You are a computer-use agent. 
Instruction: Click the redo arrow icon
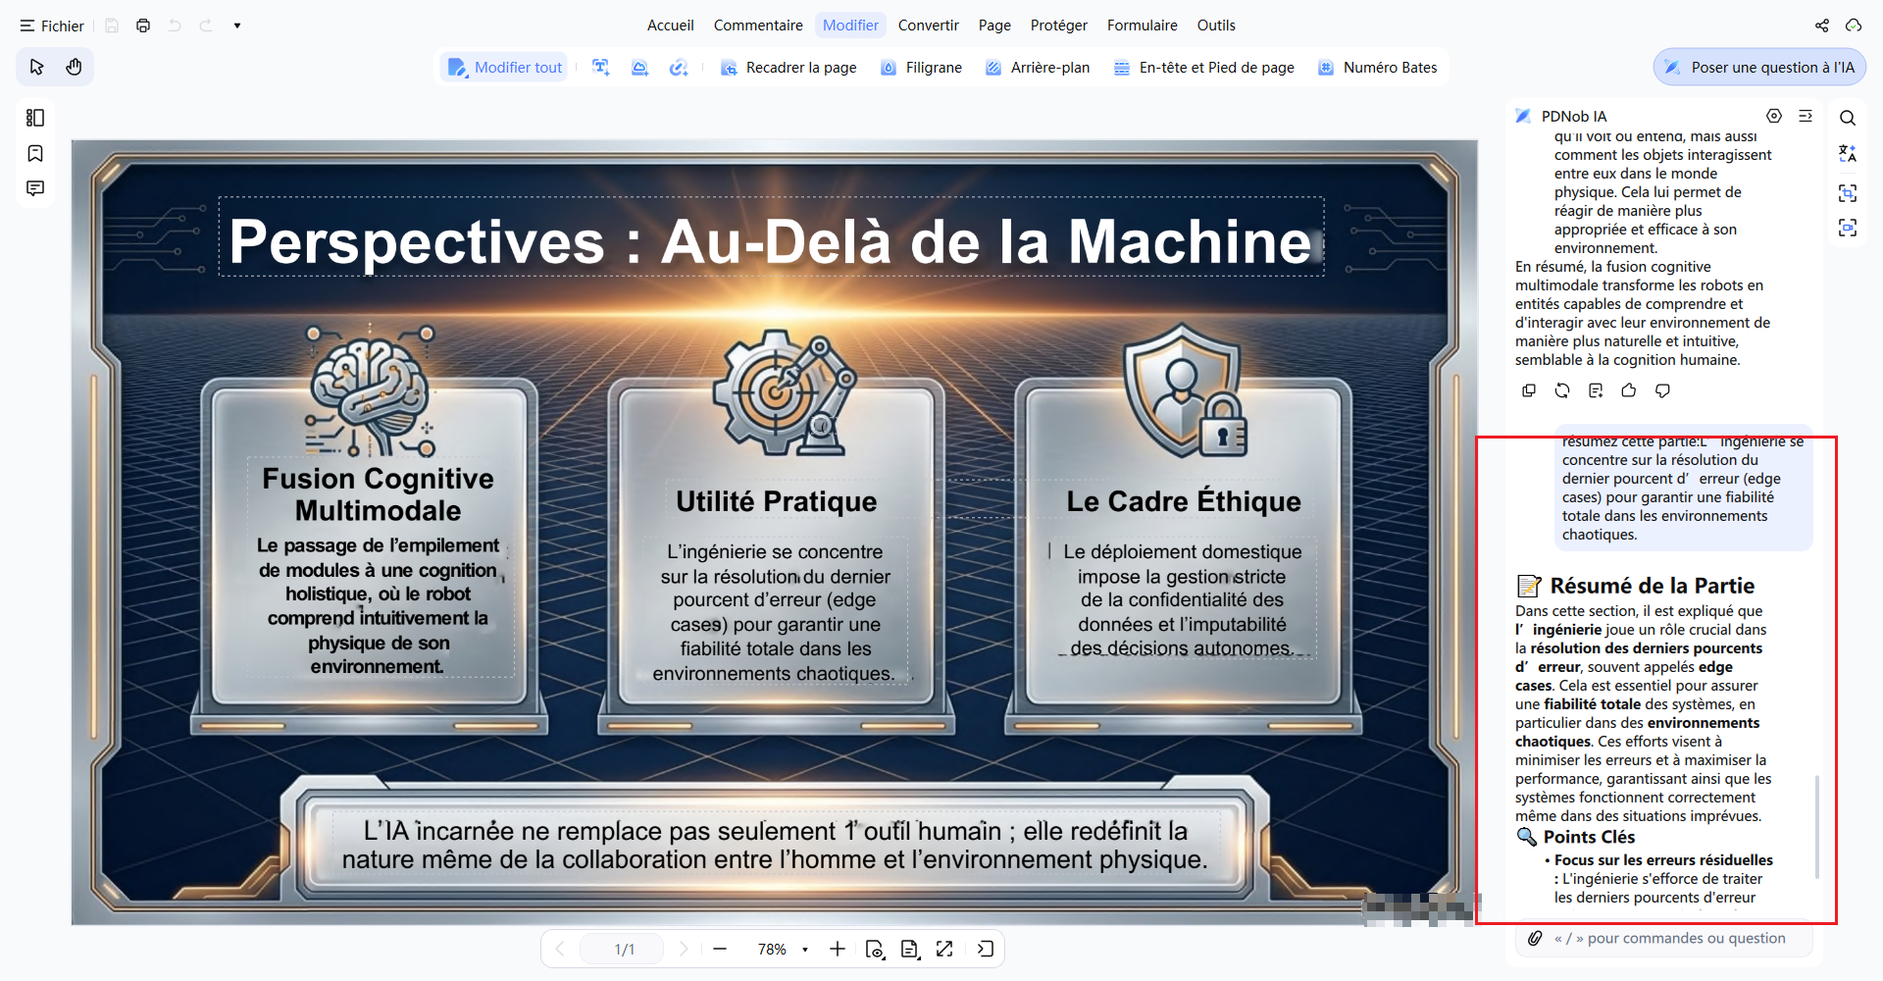(x=206, y=26)
